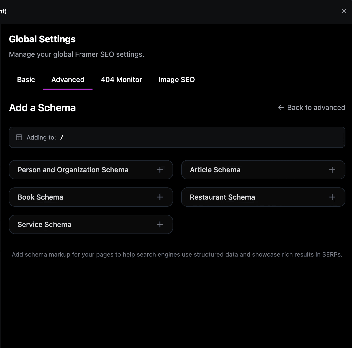This screenshot has width=352, height=348.
Task: Click the page layout icon beside Adding to
Action: [19, 137]
